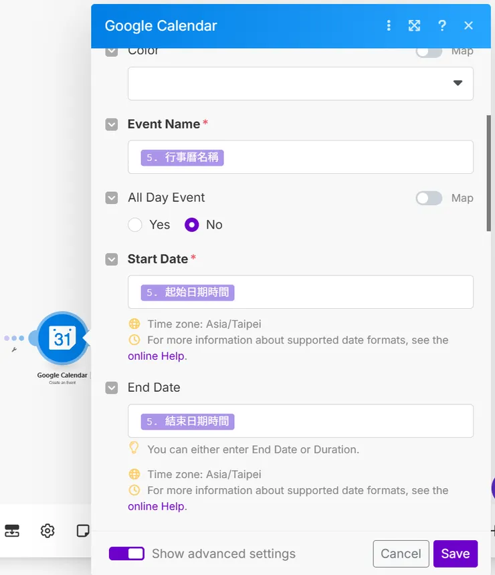Image resolution: width=495 pixels, height=575 pixels.
Task: Open help via the question mark icon
Action: [x=441, y=25]
